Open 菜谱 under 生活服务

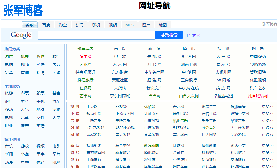(40, 126)
